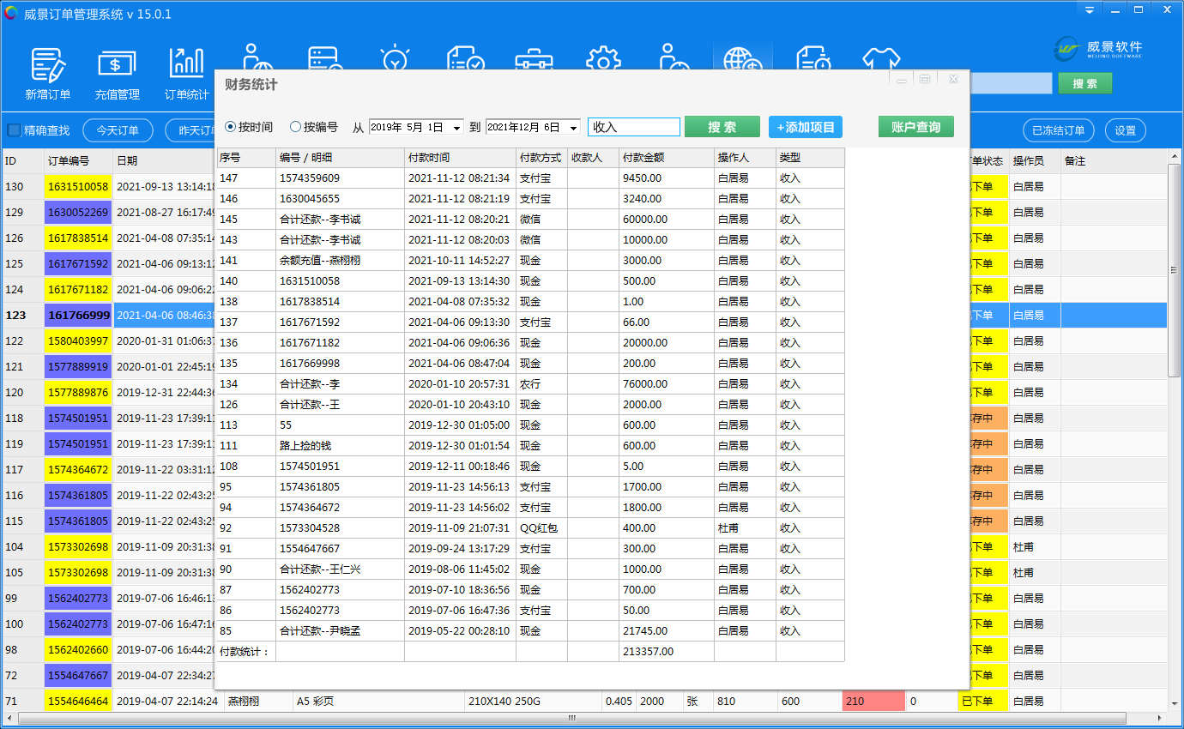The image size is (1184, 729).
Task: Select the 按编号 radio button
Action: pos(296,127)
